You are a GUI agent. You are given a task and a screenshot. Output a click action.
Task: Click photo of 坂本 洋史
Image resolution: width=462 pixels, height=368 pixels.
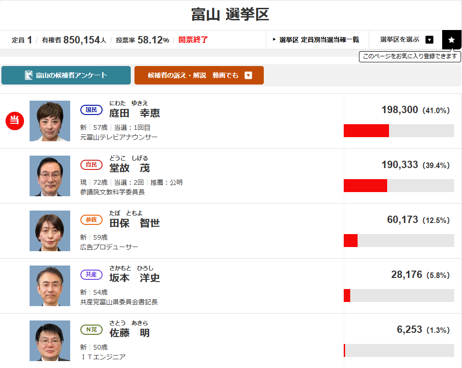[50, 286]
